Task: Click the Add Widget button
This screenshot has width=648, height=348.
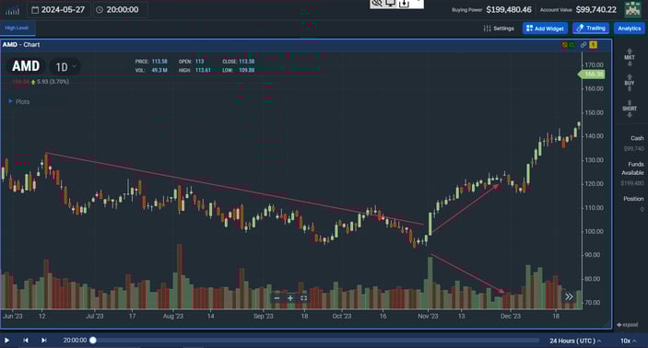Action: coord(545,29)
